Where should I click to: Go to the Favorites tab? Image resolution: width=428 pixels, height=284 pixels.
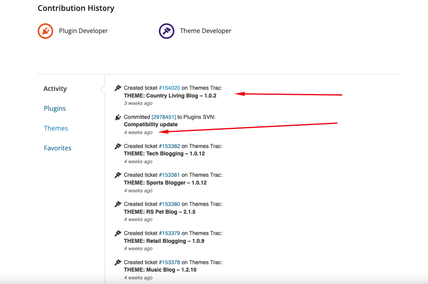tap(57, 148)
